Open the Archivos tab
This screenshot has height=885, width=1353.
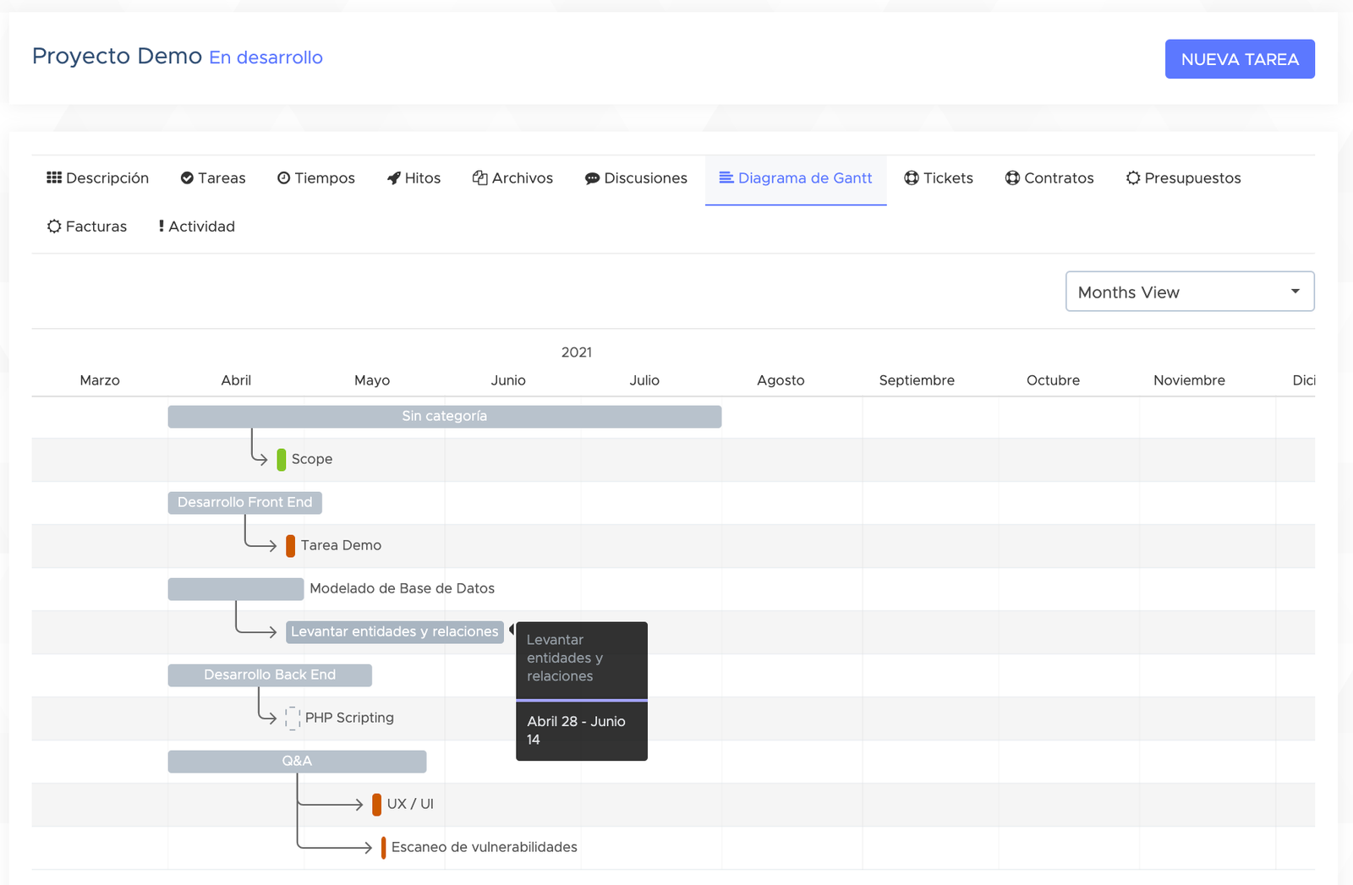[512, 178]
